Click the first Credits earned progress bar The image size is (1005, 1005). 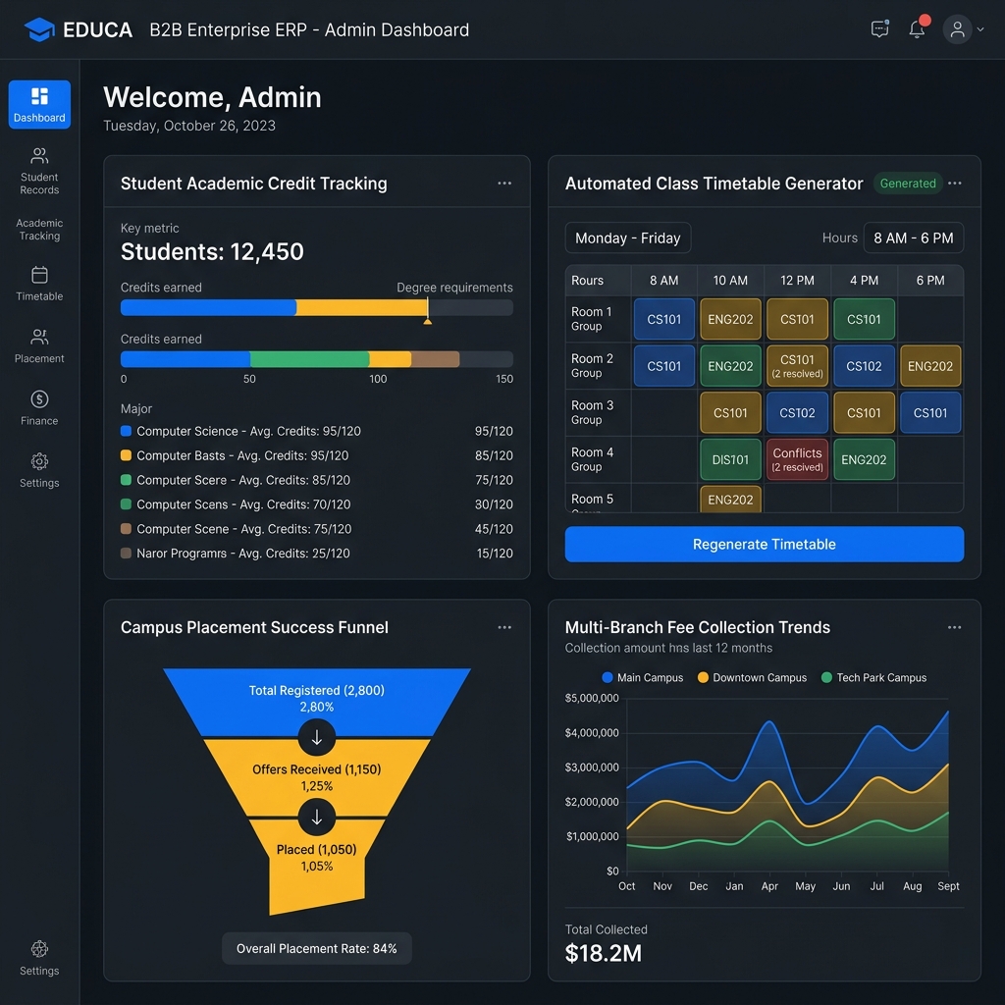pos(317,307)
